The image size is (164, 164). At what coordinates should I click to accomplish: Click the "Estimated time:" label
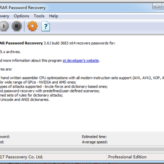pyautogui.click(x=94, y=137)
